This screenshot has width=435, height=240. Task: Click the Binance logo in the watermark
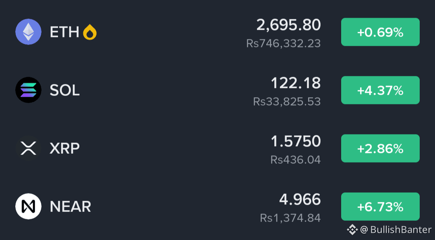352,230
